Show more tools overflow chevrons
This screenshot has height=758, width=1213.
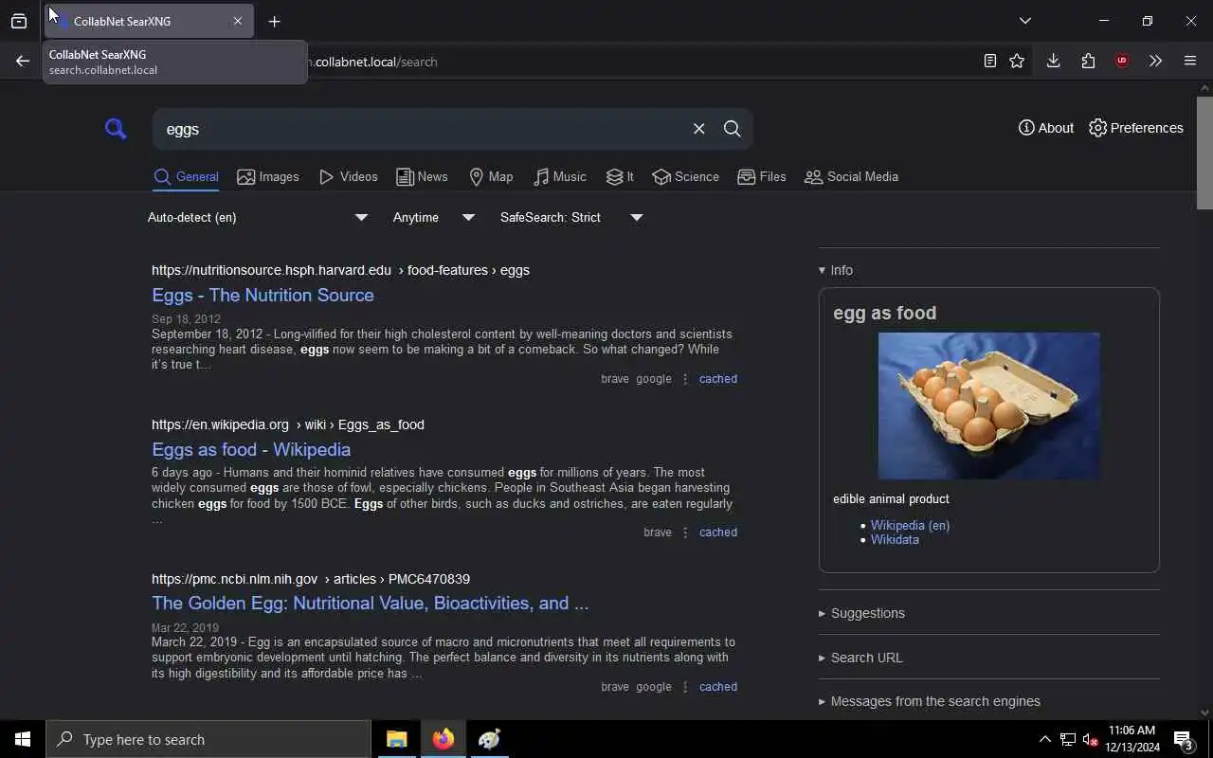1155,61
